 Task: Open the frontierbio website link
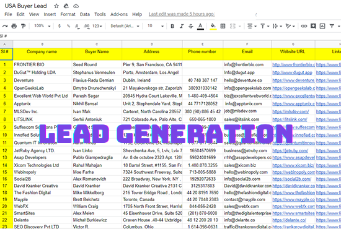pos(294,64)
